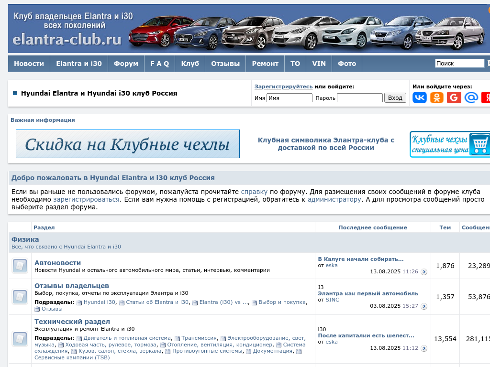Open the Кузов, салон, стекла, зеркала subforum

pyautogui.click(x=120, y=351)
